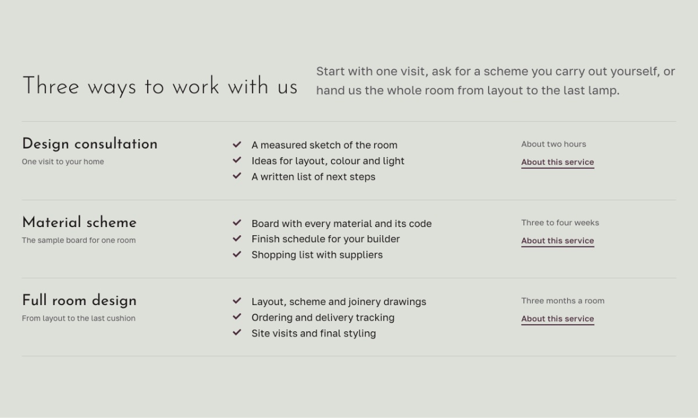Click the checkmark beside 'Layout, scheme and joinery drawings'
The width and height of the screenshot is (698, 418).
[237, 301]
